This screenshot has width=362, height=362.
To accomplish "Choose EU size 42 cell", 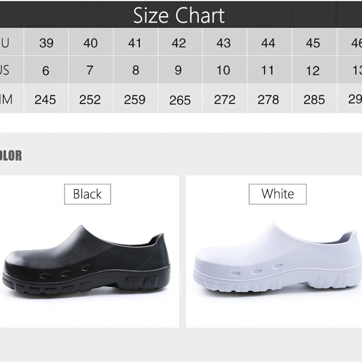I will (179, 43).
